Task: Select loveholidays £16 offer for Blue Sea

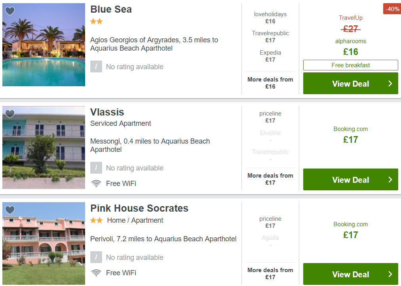Action: 270,18
